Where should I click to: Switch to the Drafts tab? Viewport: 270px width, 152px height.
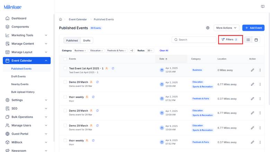(87, 41)
